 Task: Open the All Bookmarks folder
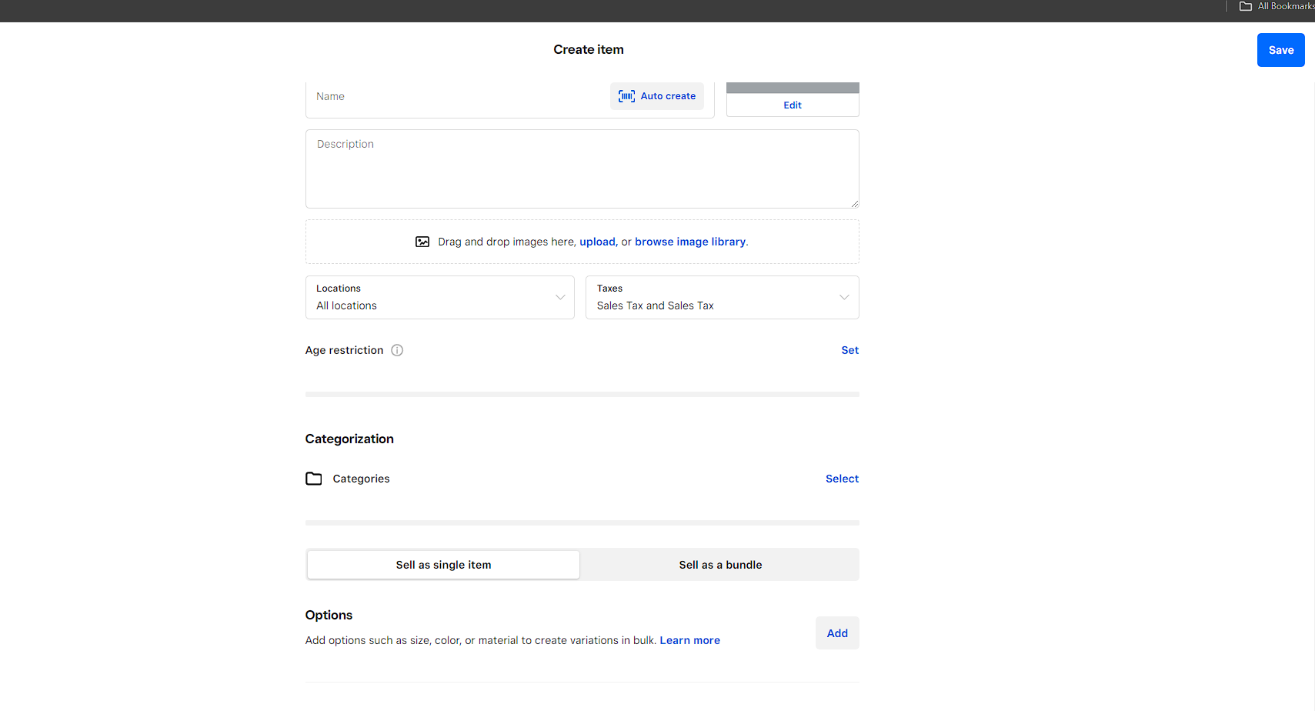[x=1277, y=6]
